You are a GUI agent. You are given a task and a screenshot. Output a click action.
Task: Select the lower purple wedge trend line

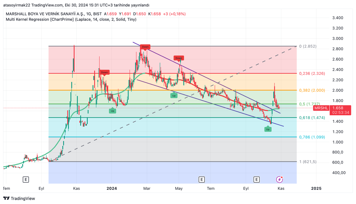click(x=210, y=103)
